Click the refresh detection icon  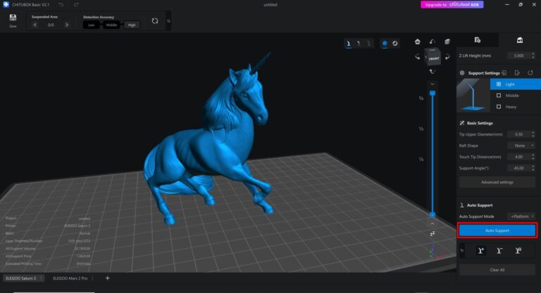pyautogui.click(x=155, y=22)
